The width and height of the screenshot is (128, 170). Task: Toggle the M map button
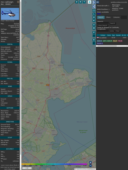click(x=94, y=28)
